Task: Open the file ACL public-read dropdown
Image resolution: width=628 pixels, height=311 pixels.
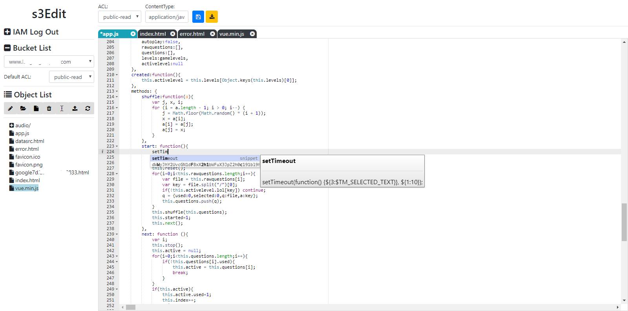Action: coord(120,17)
